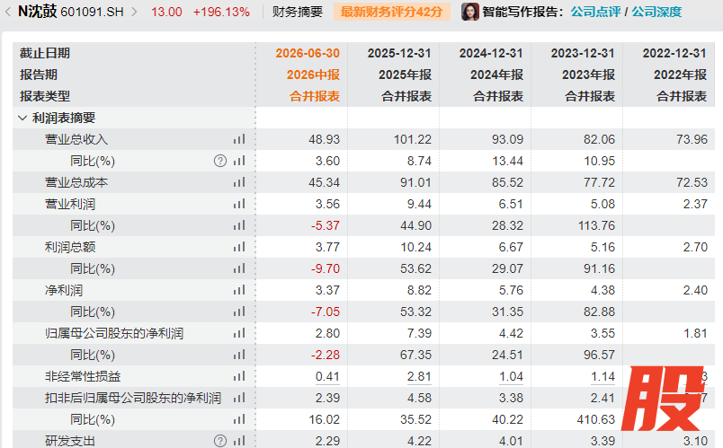Click underlined 非经常性损益 value 0.41
723x448 pixels.
[x=327, y=377]
